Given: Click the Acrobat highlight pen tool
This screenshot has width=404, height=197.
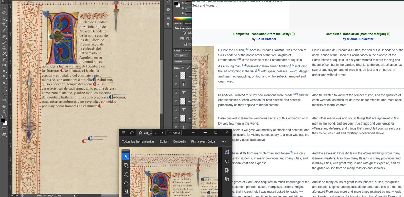Looking at the screenshot, I should (x=126, y=174).
